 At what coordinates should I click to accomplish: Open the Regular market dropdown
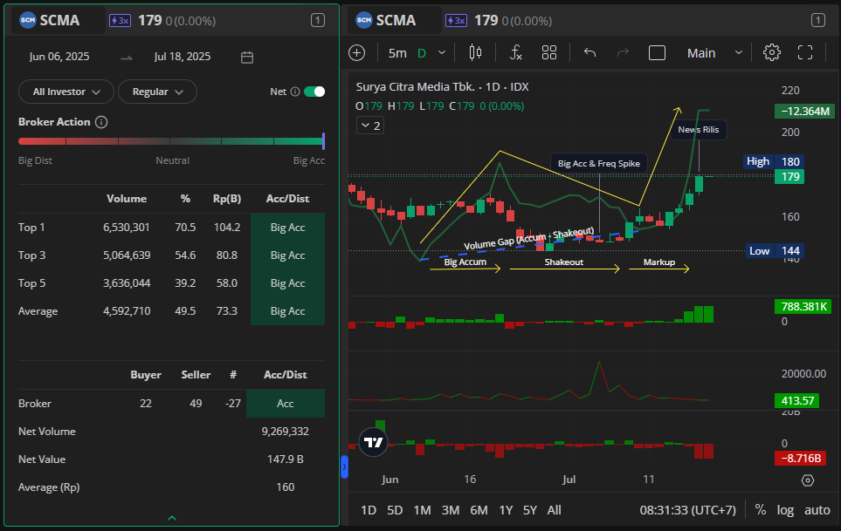[157, 92]
